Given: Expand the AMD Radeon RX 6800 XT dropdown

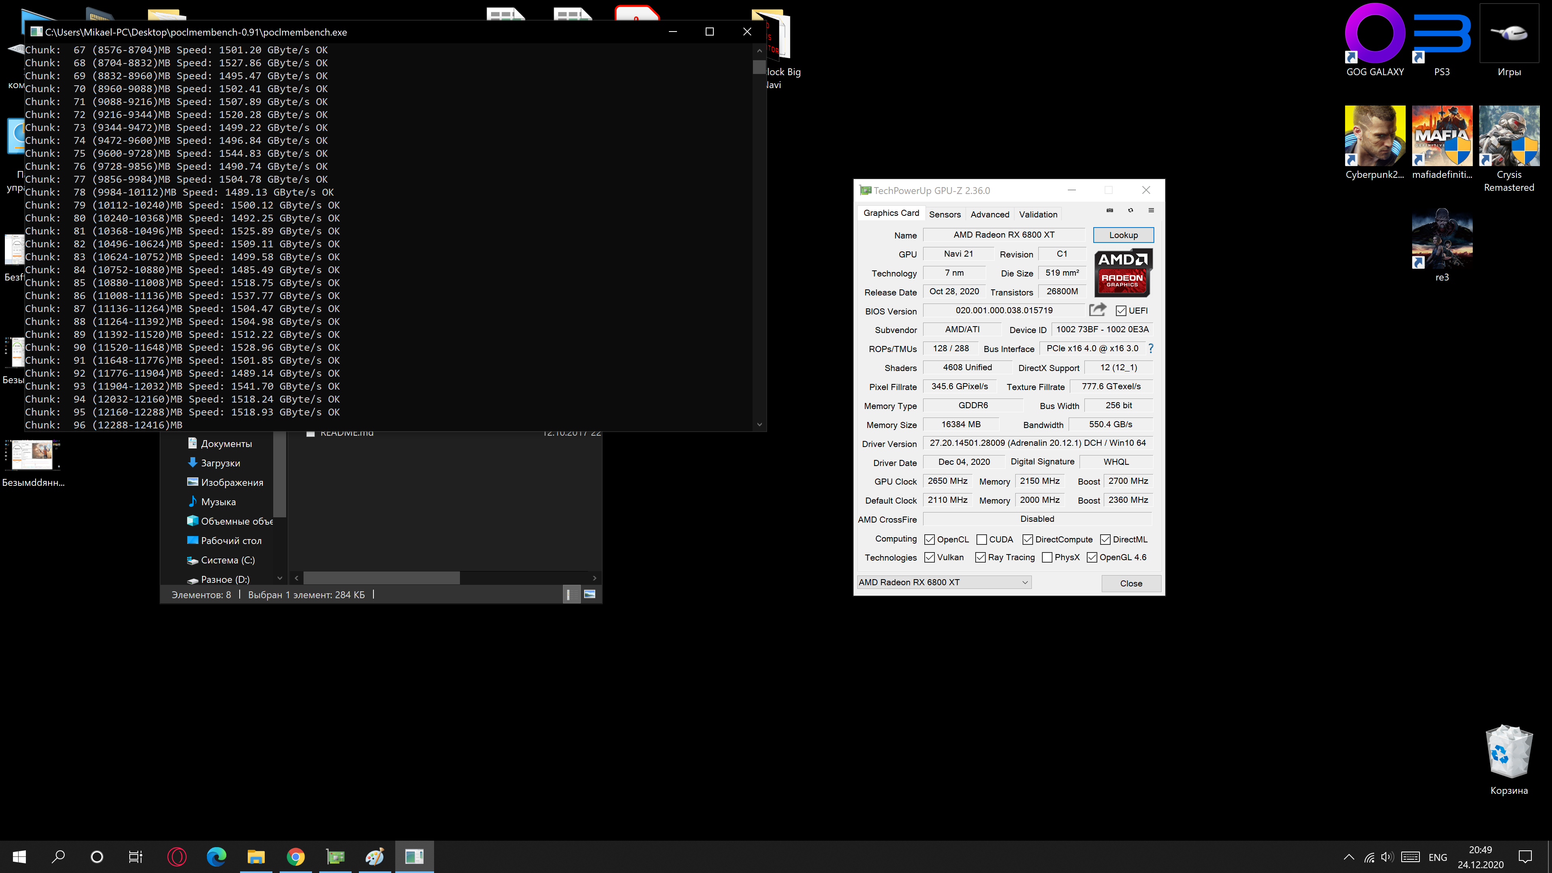Looking at the screenshot, I should coord(1024,582).
